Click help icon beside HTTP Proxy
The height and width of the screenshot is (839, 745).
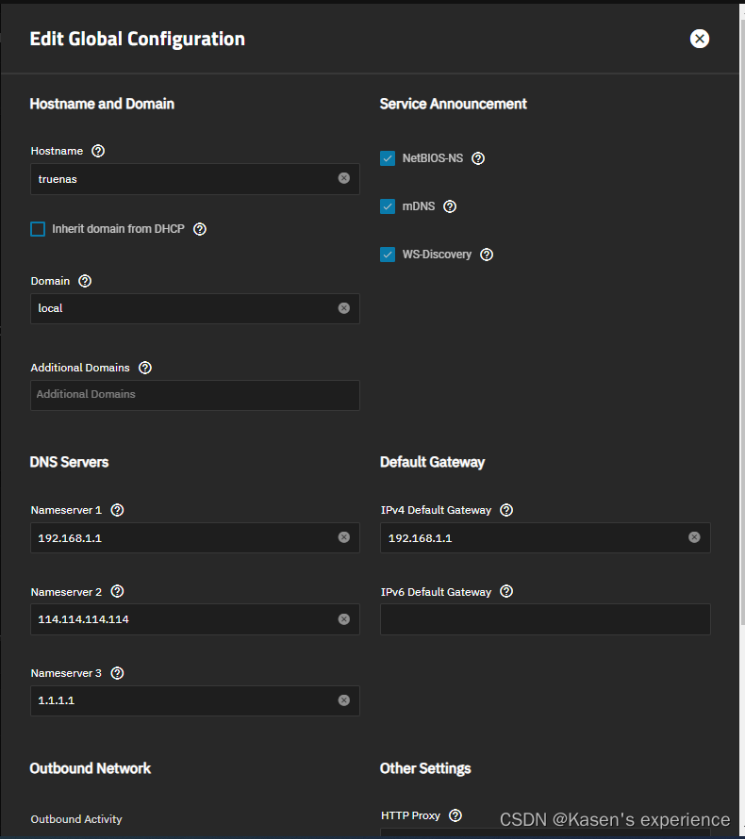click(455, 815)
